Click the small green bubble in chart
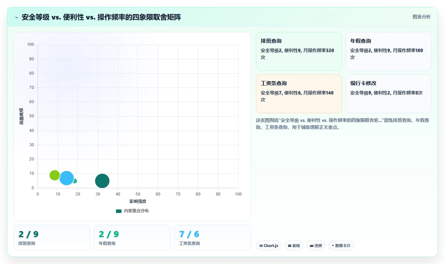The width and height of the screenshot is (445, 264). pyautogui.click(x=75, y=181)
